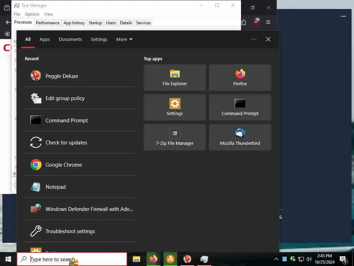Open Troubleshoot settings from recent list
The width and height of the screenshot is (354, 266).
[80, 231]
